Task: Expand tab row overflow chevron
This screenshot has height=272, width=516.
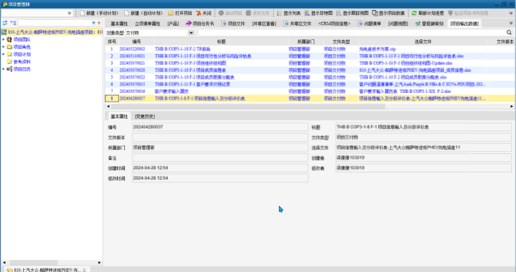Action: click(511, 23)
